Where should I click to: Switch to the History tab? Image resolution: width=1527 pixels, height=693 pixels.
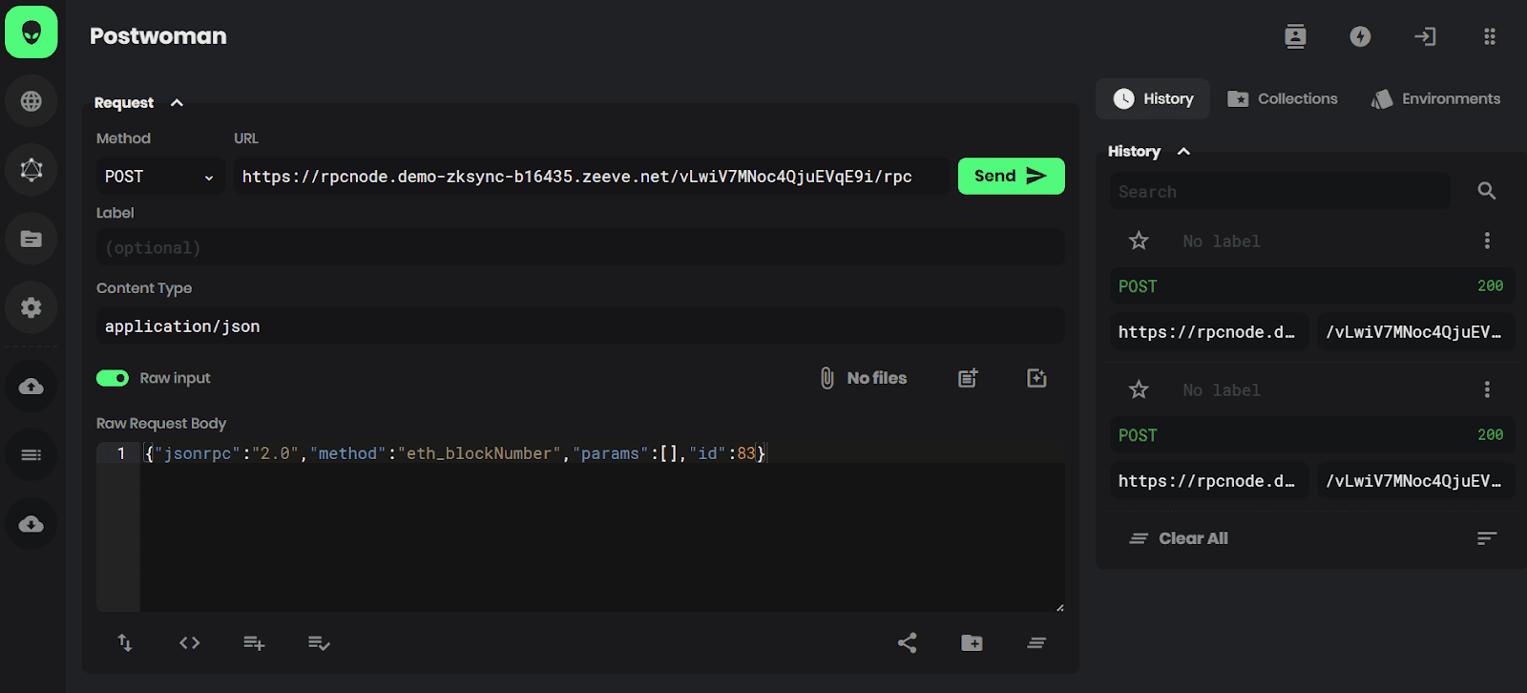pos(1153,99)
